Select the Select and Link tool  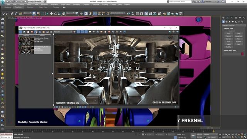click(12, 14)
